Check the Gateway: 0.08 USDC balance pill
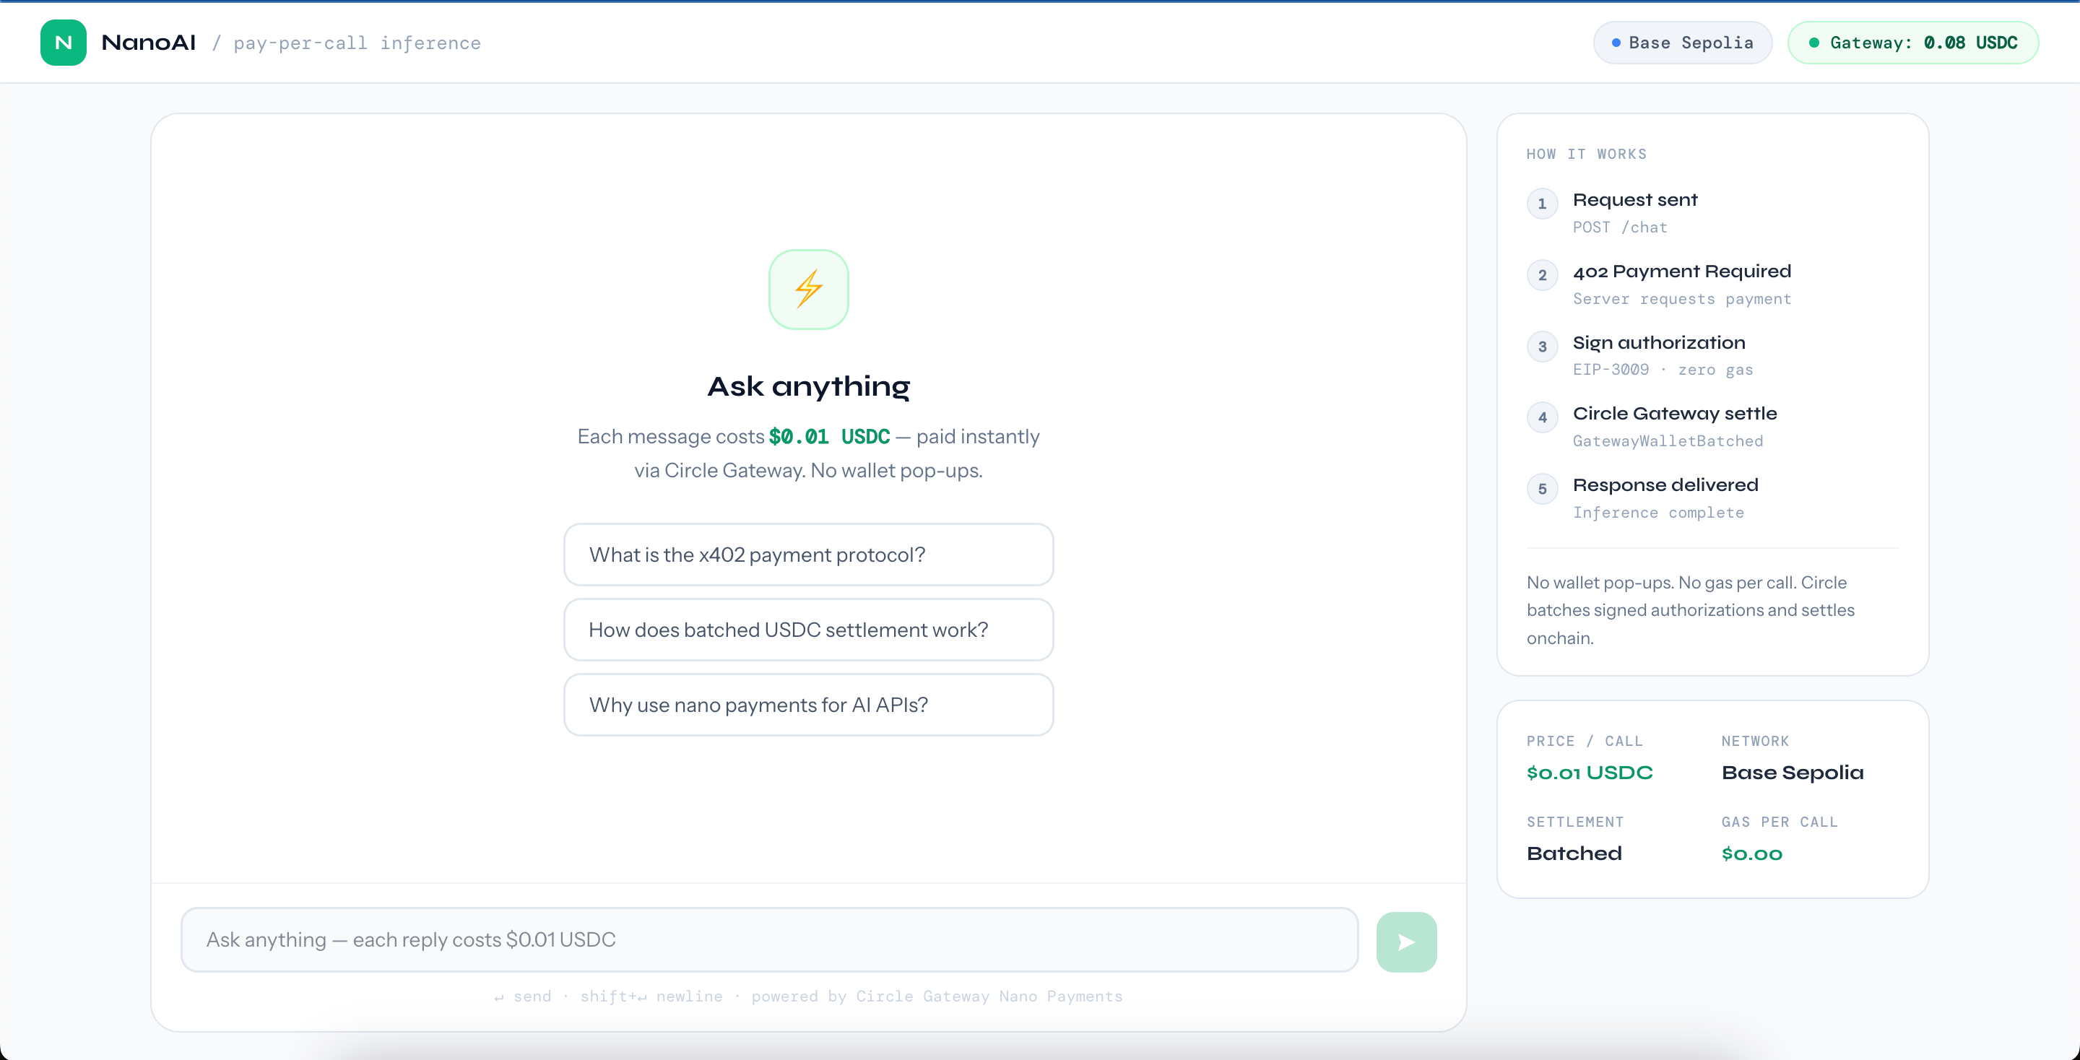Screen dimensions: 2080x1060 pyautogui.click(x=1913, y=42)
